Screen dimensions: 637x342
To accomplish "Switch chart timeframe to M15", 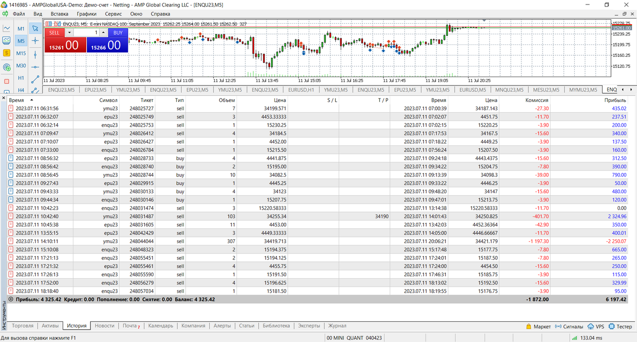I will click(21, 53).
